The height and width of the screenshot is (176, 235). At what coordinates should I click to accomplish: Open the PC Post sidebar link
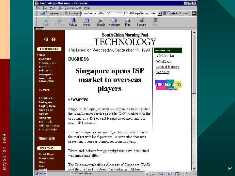(x=44, y=90)
